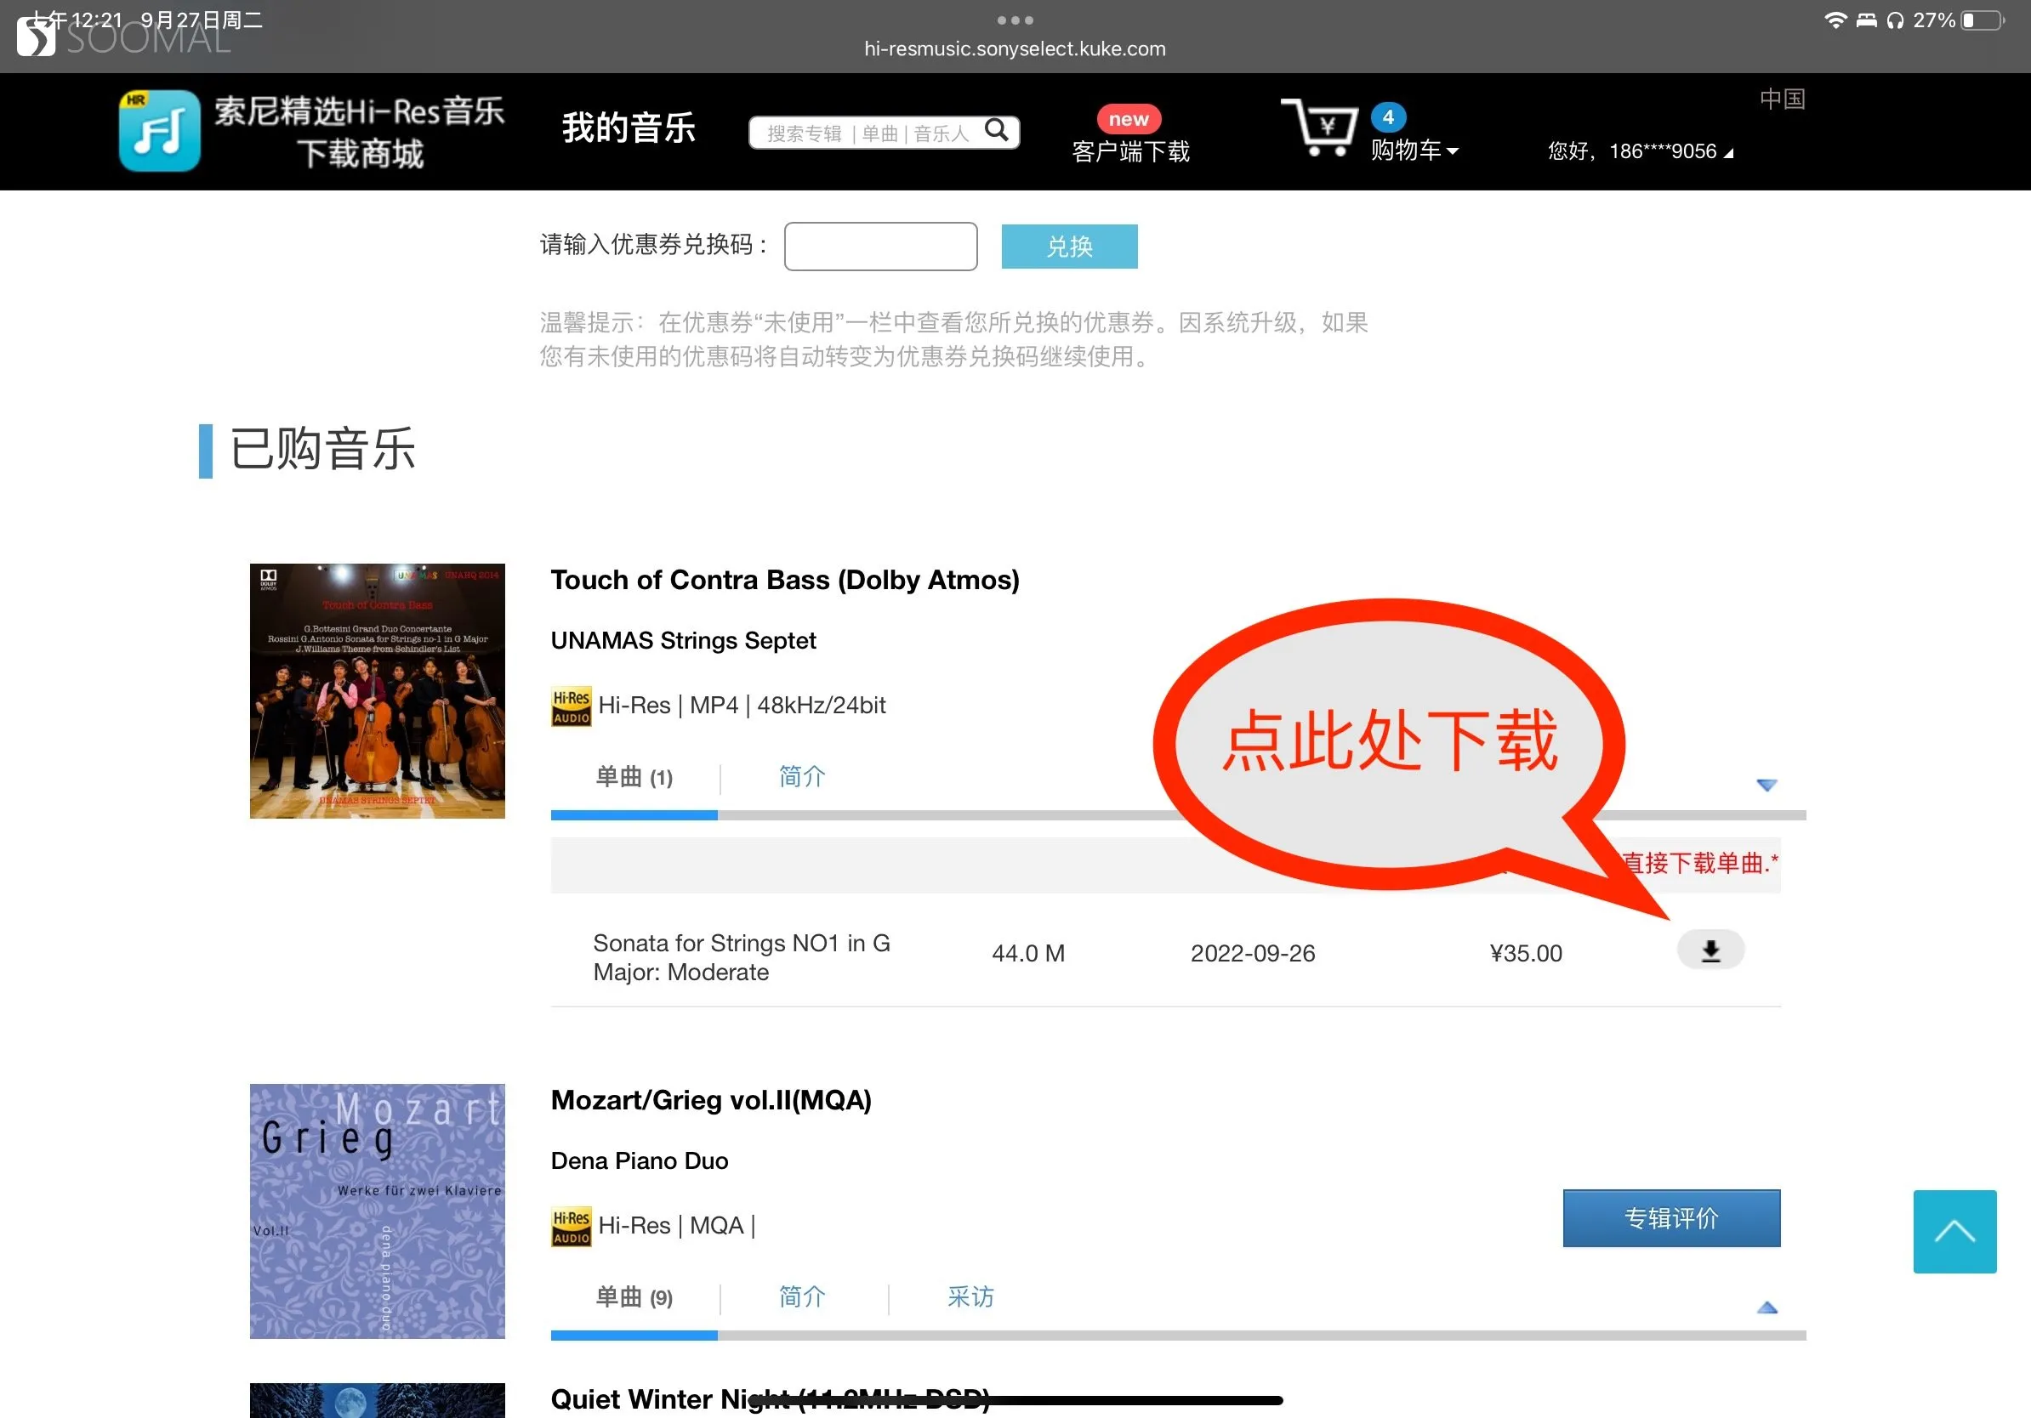
Task: Click the Hi-Res Audio badge for Contra Bass
Action: [x=571, y=706]
